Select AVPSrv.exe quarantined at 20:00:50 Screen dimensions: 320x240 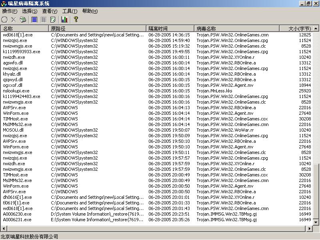point(157,192)
